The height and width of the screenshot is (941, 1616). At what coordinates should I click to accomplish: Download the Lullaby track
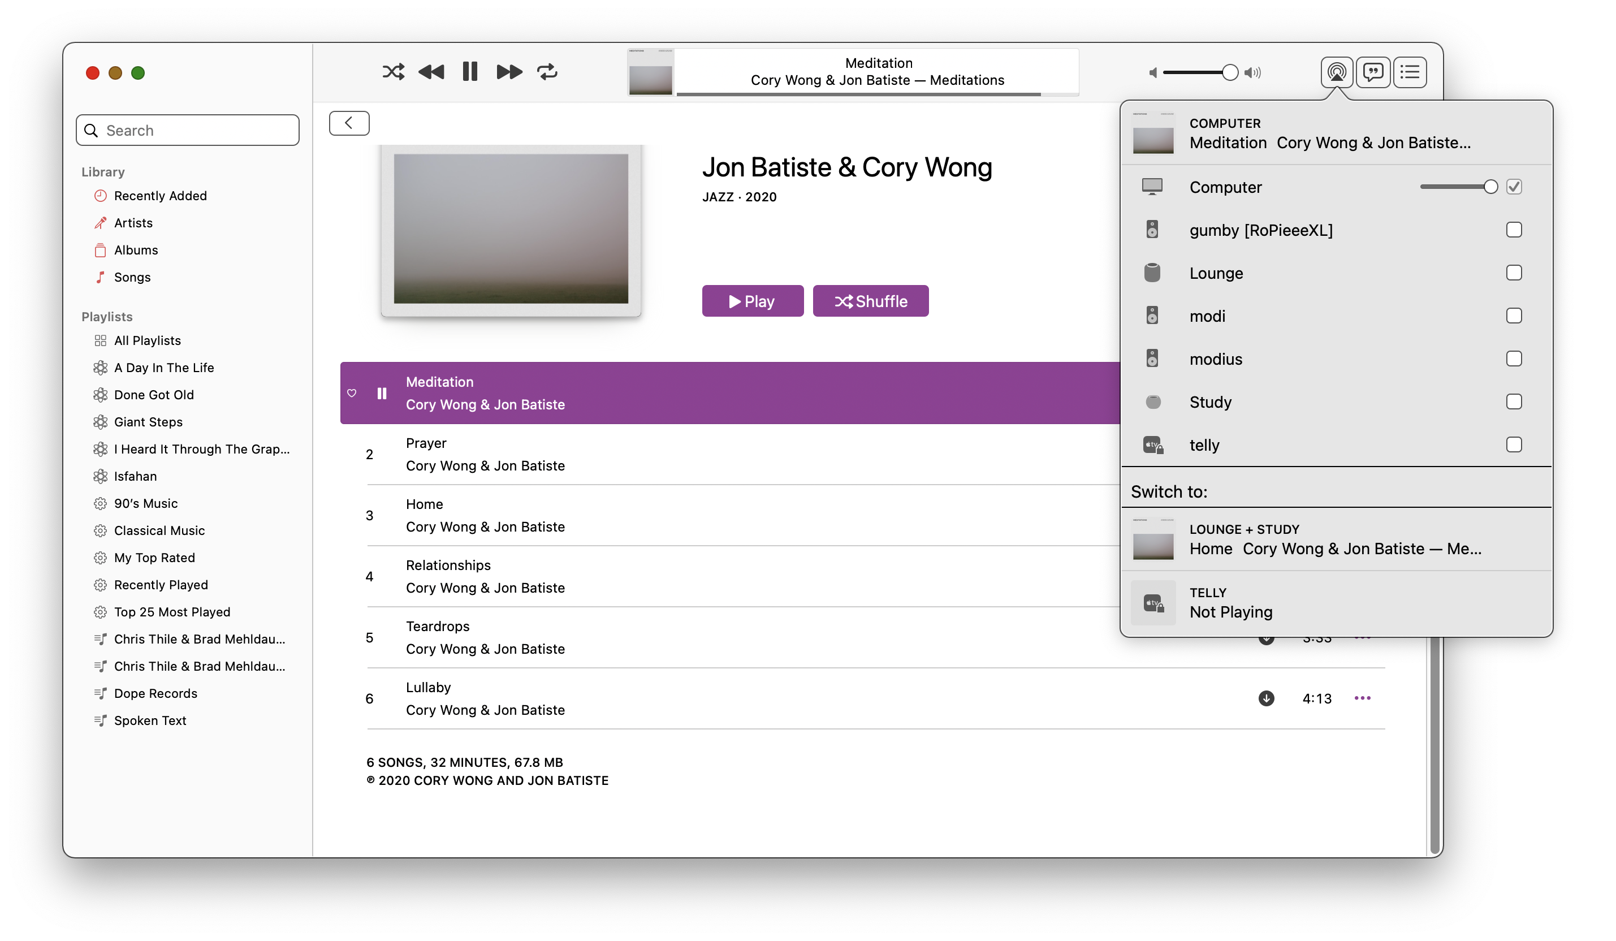pyautogui.click(x=1266, y=698)
